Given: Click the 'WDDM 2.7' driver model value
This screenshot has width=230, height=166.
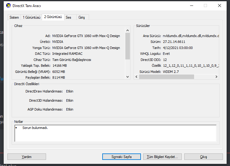Looking at the screenshot, I should [x=171, y=72].
